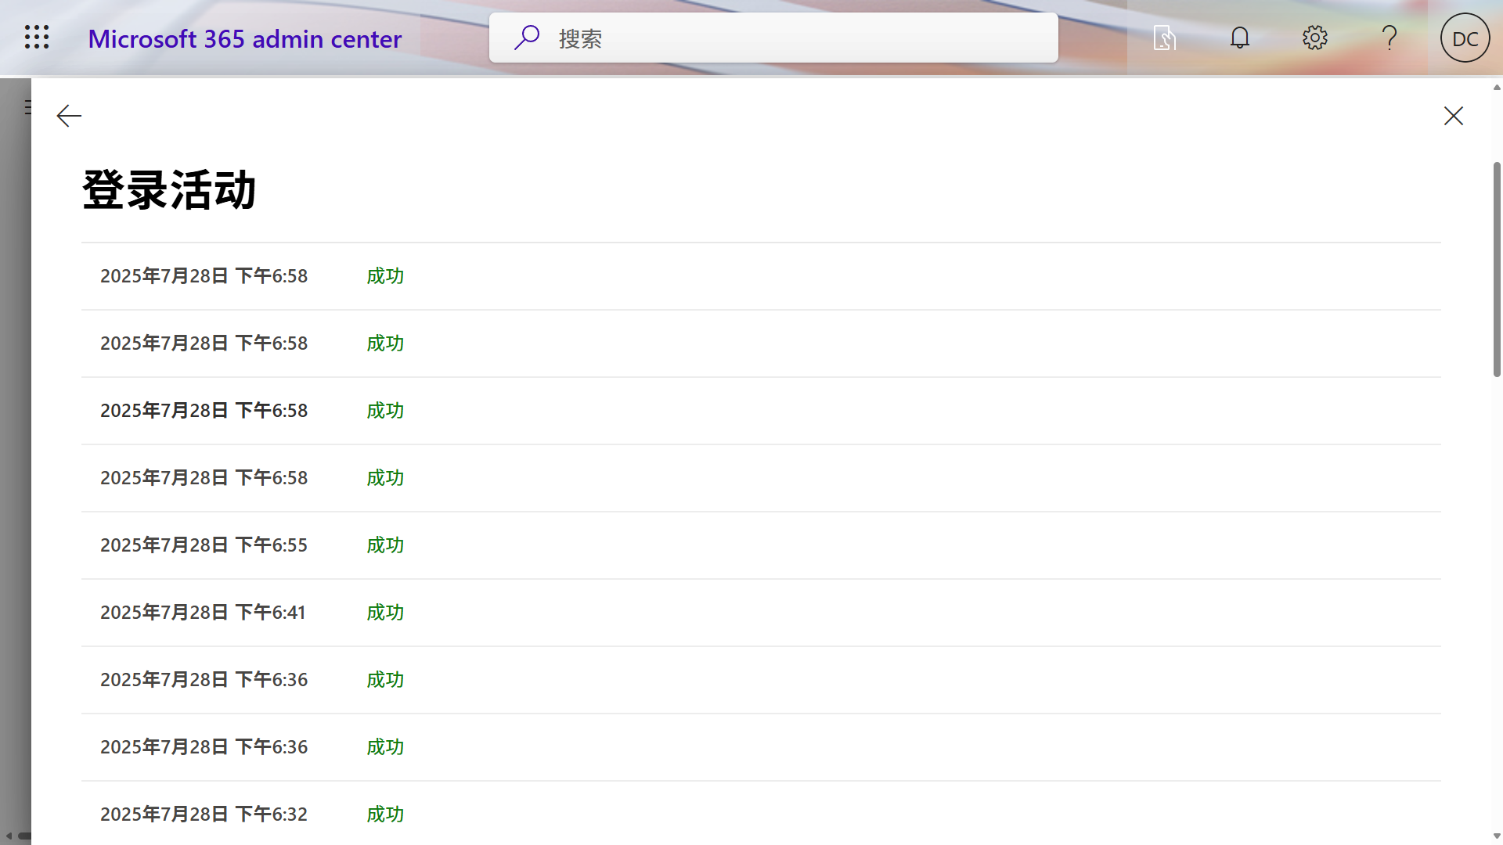Open the settings gear icon

[x=1314, y=38]
